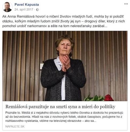Viewport: 130px width, 132px height.
Task: Click post text line starting otázku, koľkým
Action: tap(64, 21)
